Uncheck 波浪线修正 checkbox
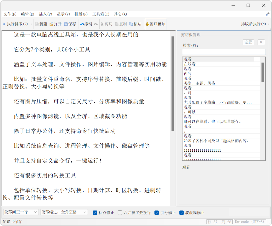Image resolution: width=272 pixels, height=226 pixels. [x=181, y=213]
